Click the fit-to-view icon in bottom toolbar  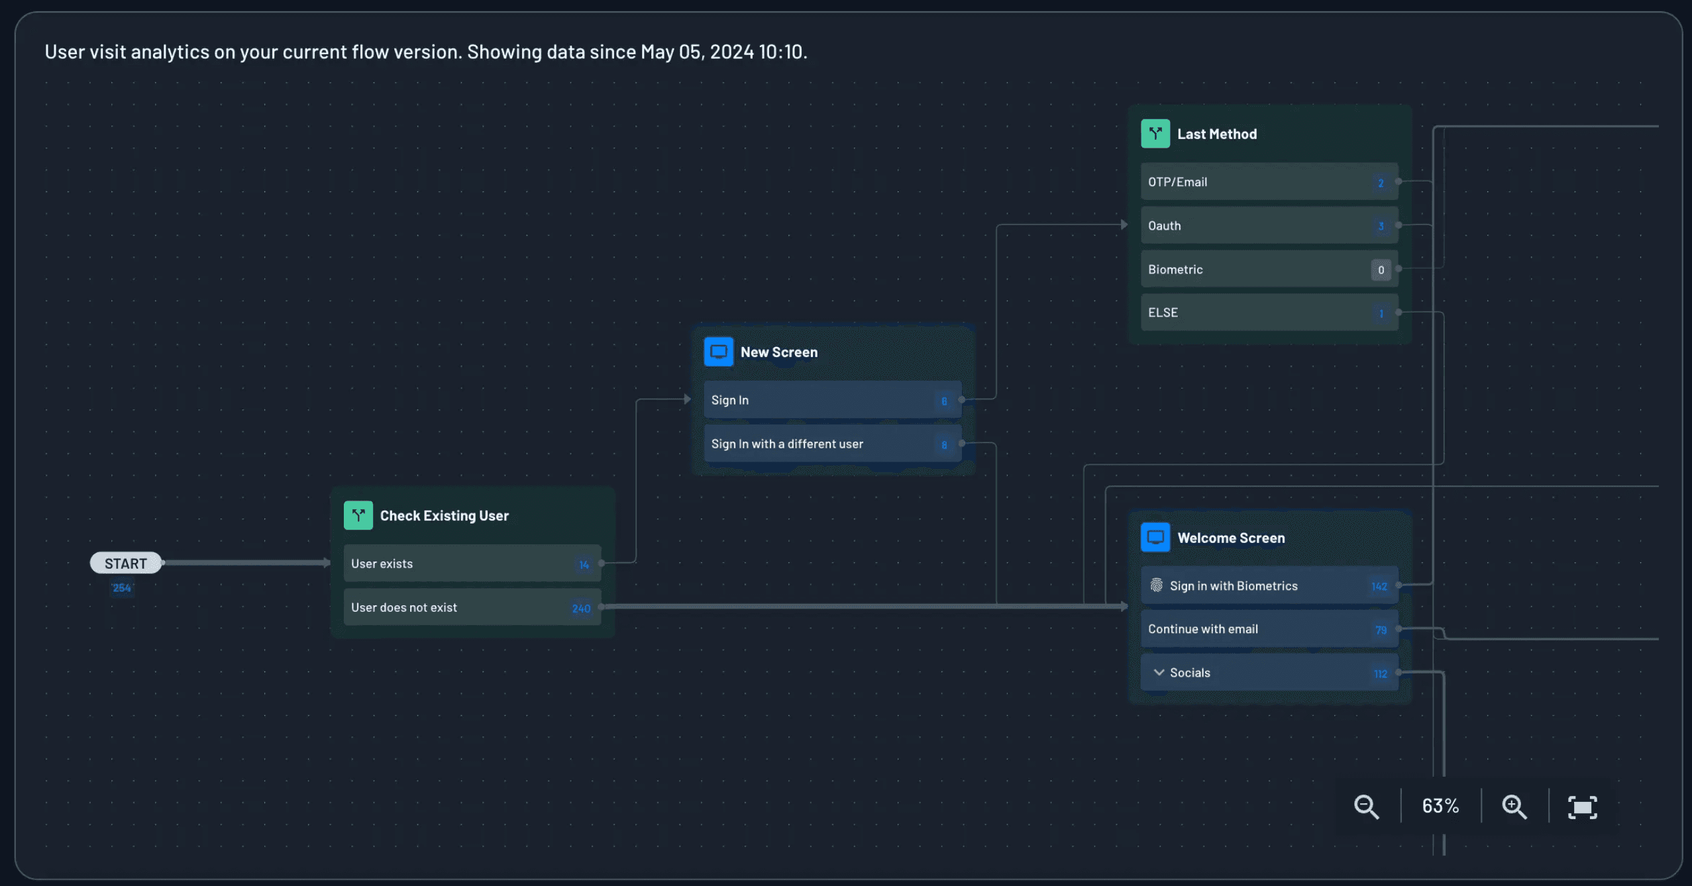pos(1583,807)
